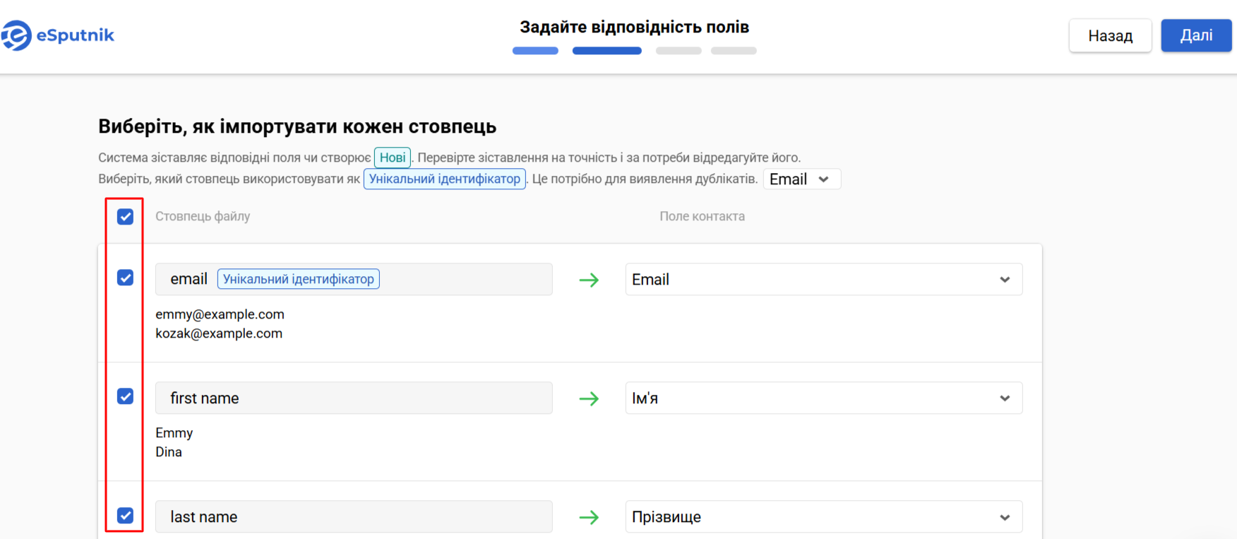1237x539 pixels.
Task: Open the unique identifier Email dropdown
Action: pyautogui.click(x=801, y=179)
